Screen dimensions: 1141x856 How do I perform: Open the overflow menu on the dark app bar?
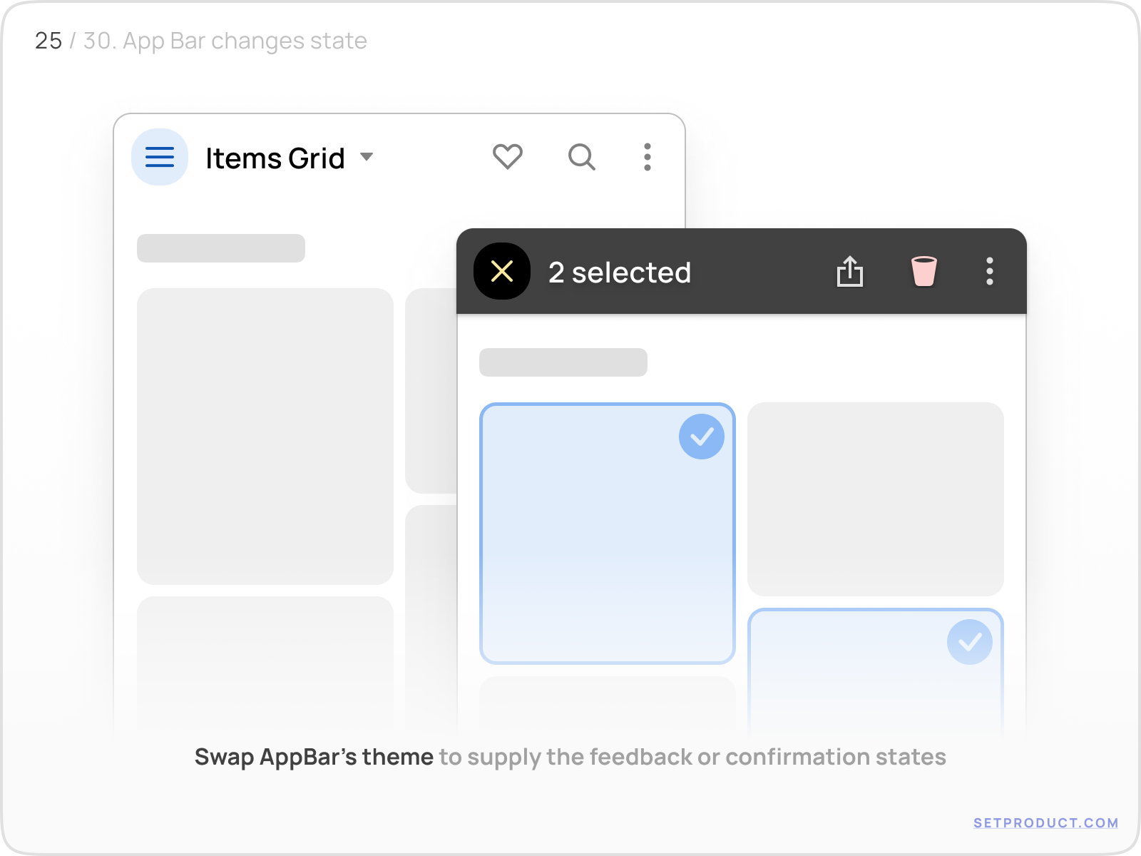tap(990, 272)
